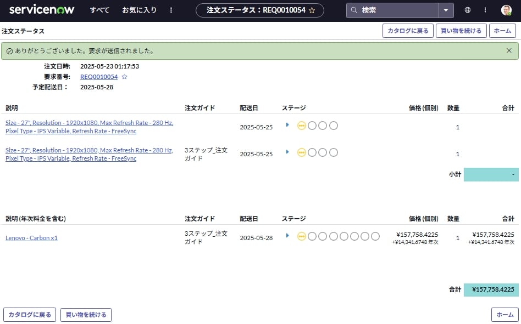
Task: Click the top カタログに戻る button
Action: point(408,31)
